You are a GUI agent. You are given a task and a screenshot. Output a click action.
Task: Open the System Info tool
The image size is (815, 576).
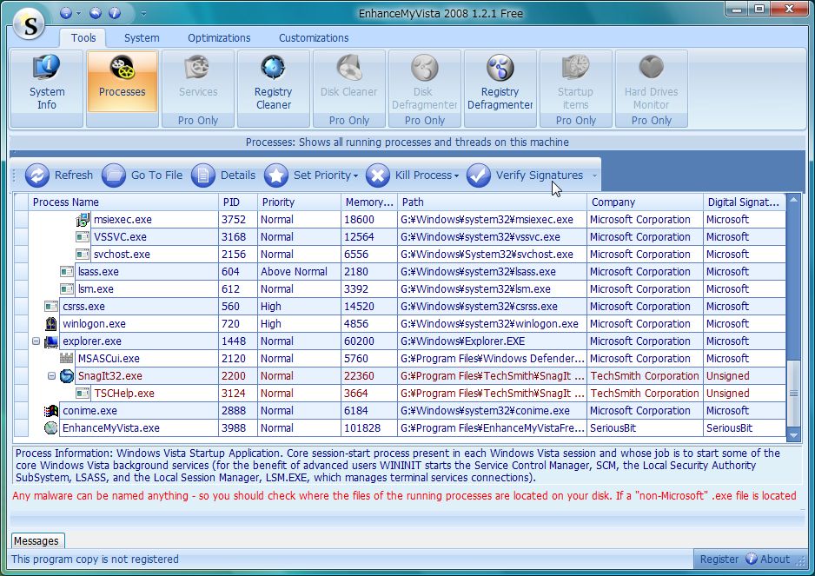coord(46,89)
